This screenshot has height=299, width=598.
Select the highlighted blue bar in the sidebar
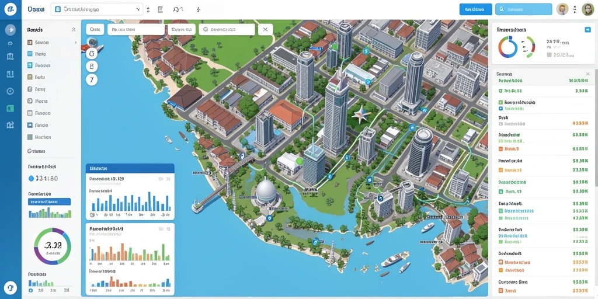[49, 201]
